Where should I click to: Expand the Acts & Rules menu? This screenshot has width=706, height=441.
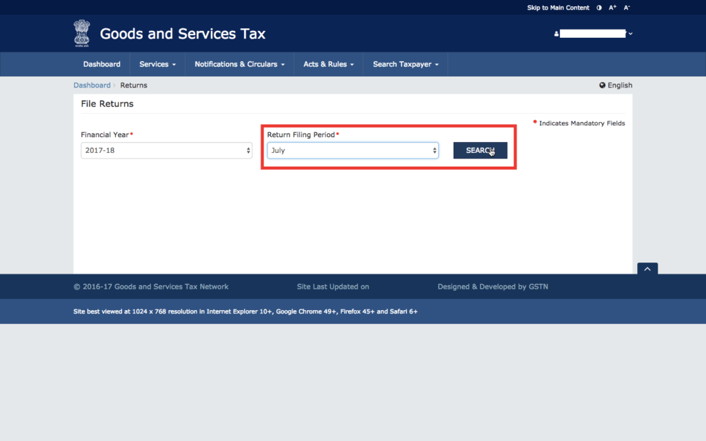point(328,64)
